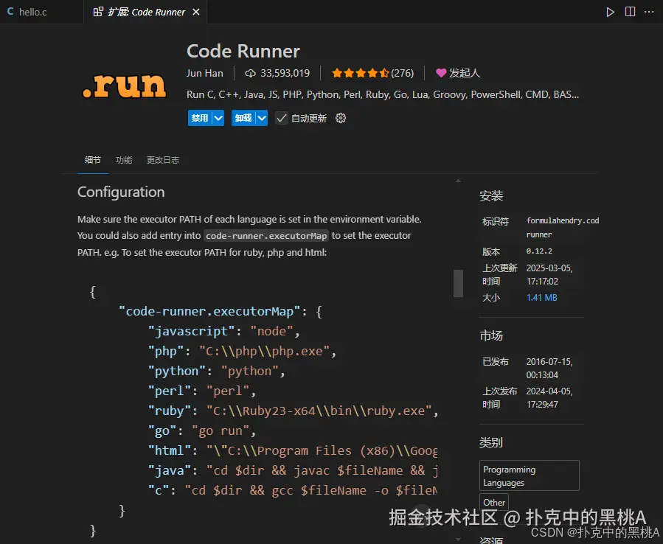Click the readme vertical scrollbar thumb
The image size is (663, 544).
tap(459, 283)
